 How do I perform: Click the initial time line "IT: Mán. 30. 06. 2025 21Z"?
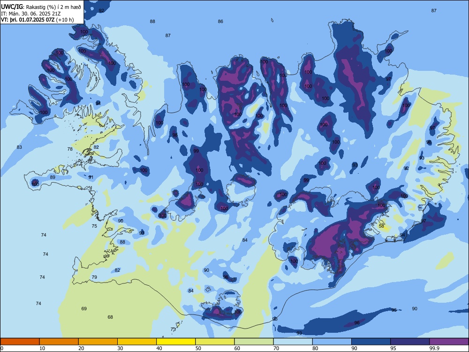point(31,14)
